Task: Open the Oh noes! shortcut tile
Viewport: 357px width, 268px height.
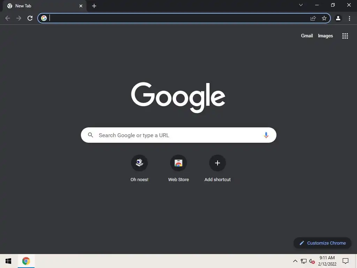Action: click(x=139, y=168)
